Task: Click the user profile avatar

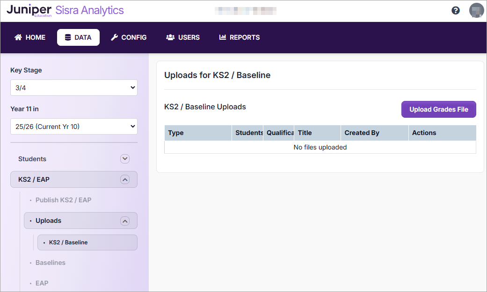Action: tap(476, 10)
